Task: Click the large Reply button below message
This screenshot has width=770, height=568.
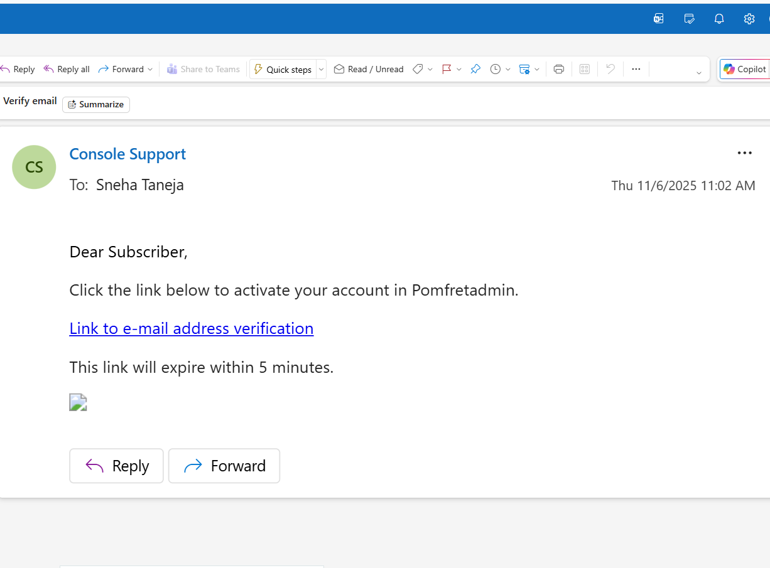Action: tap(116, 466)
